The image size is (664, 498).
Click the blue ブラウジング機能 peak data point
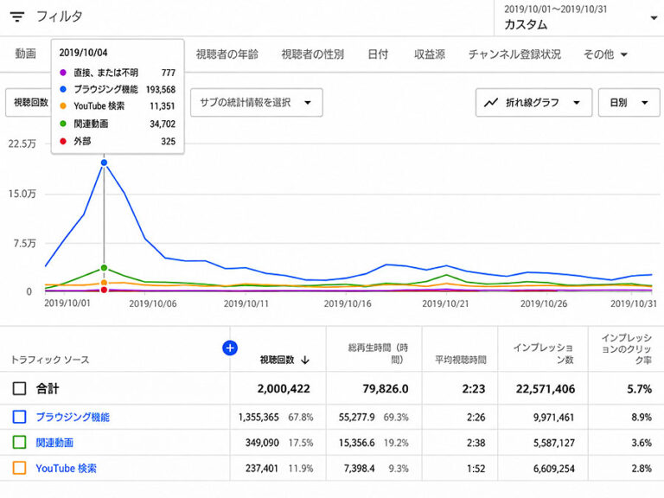pyautogui.click(x=104, y=163)
